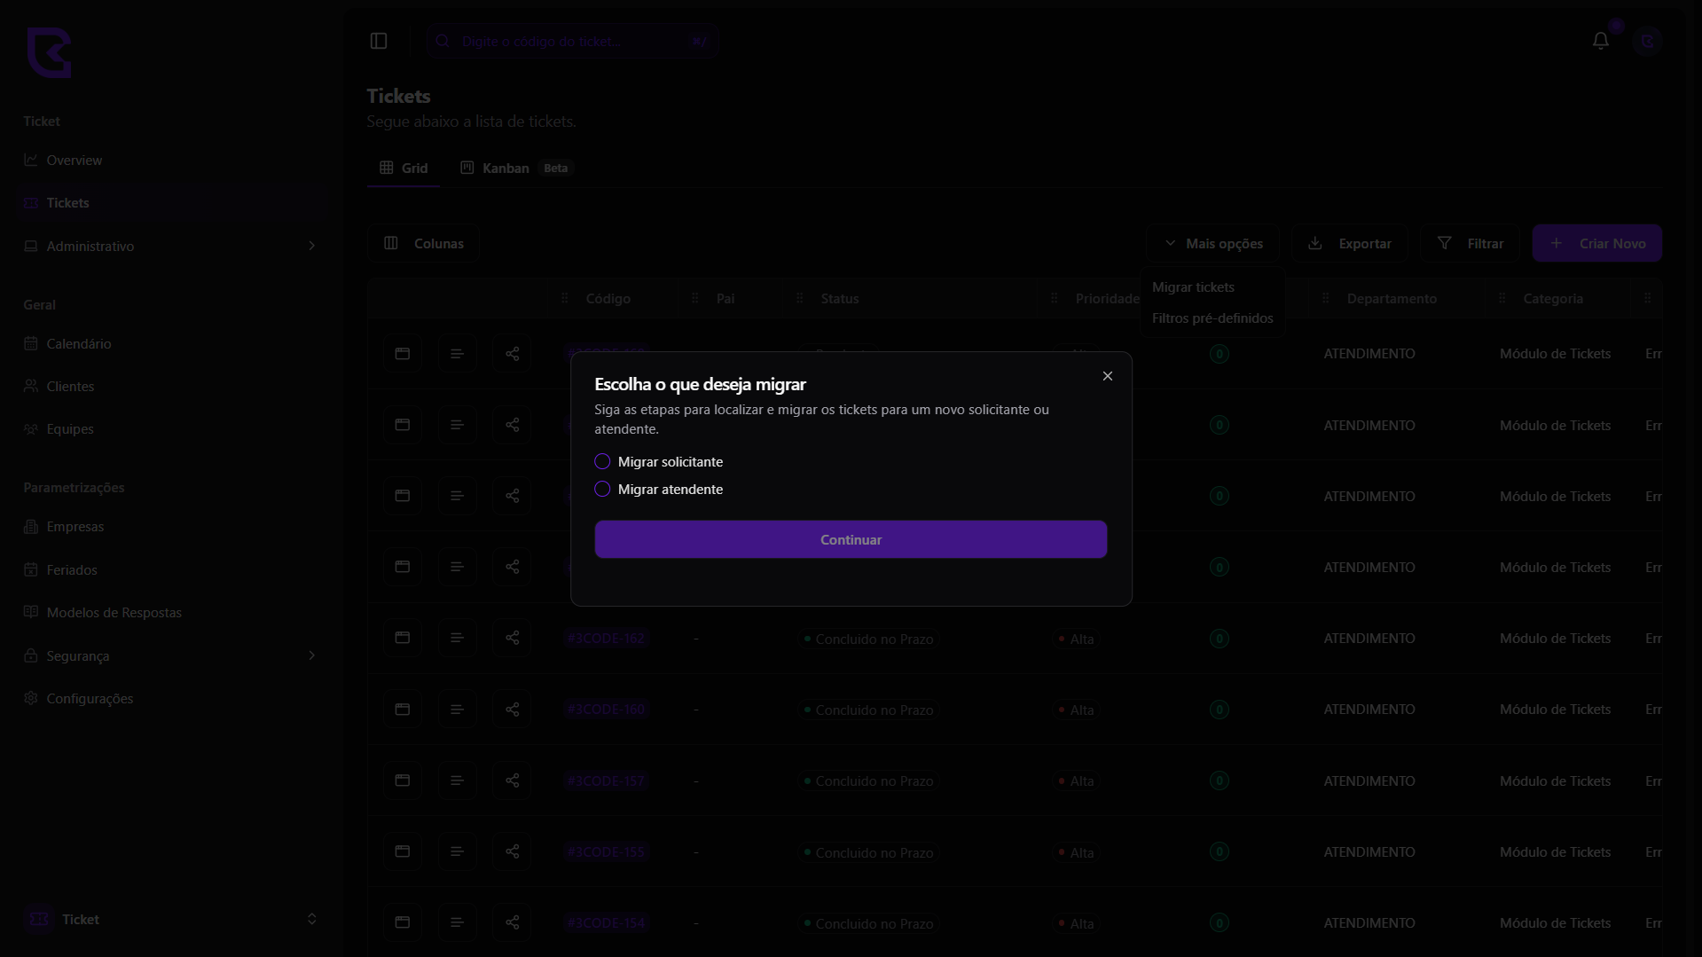1702x957 pixels.
Task: Switch to the Grid tab
Action: pyautogui.click(x=404, y=168)
